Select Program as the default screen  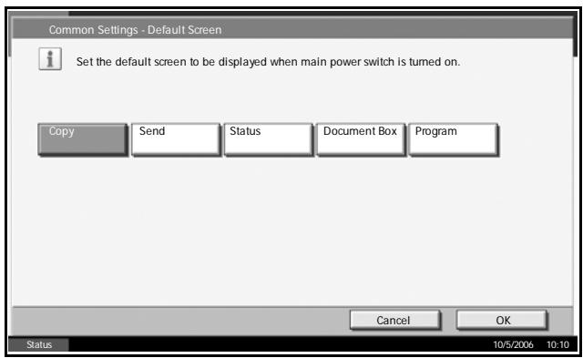(x=454, y=139)
